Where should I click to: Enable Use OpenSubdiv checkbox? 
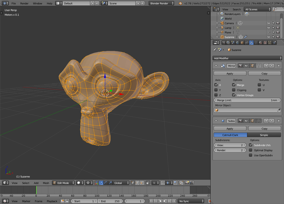point(251,155)
